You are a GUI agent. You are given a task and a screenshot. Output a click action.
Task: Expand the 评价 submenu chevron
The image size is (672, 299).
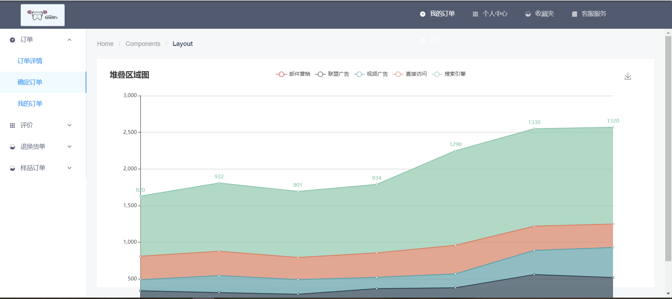click(x=70, y=125)
